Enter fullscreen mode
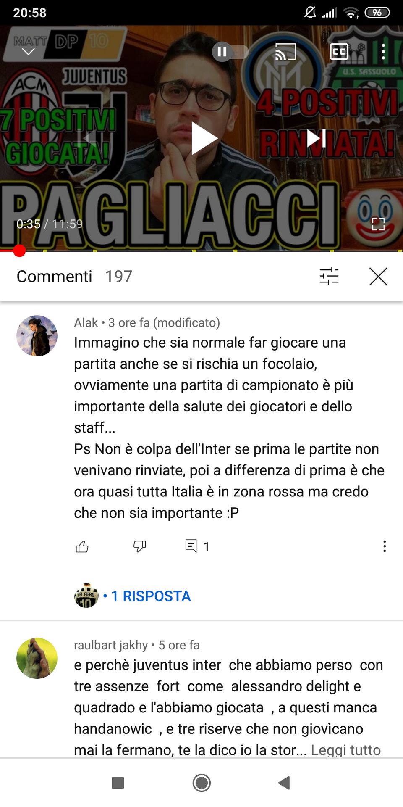 (x=378, y=224)
